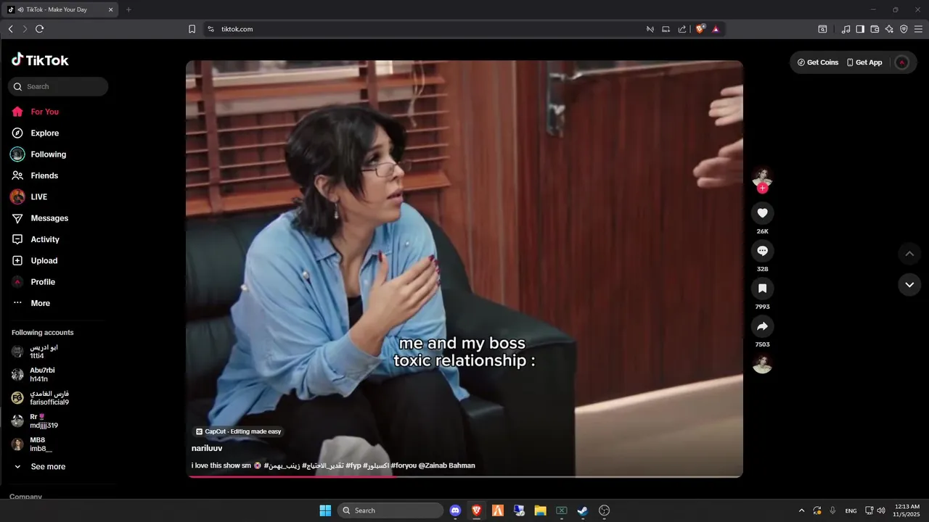Click the #fyp hashtag in caption
This screenshot has width=929, height=522.
click(x=353, y=465)
